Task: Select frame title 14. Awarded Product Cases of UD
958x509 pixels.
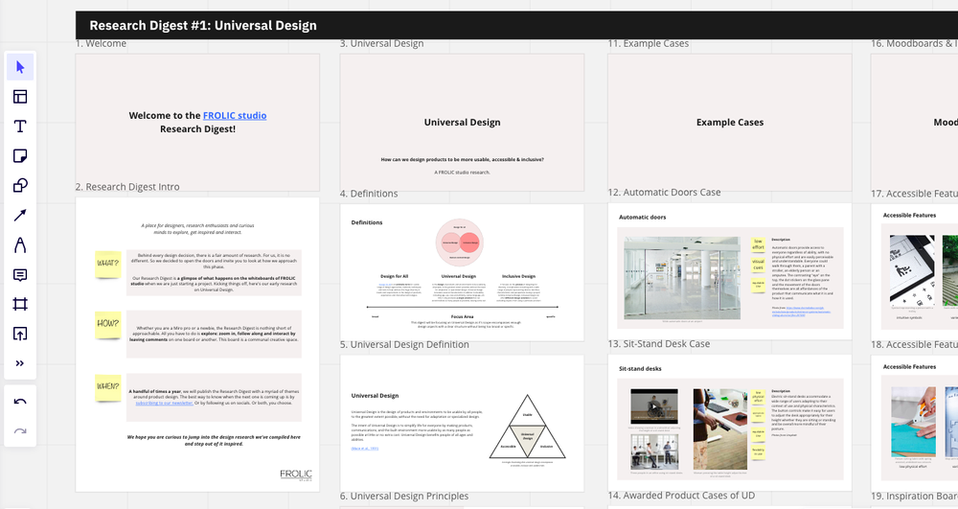Action: tap(681, 496)
